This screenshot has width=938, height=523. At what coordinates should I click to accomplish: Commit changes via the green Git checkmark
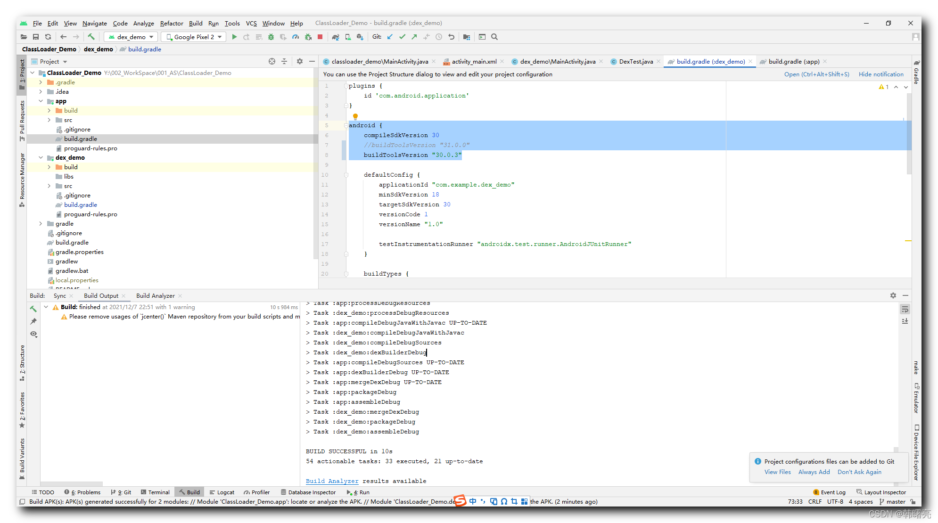coord(402,37)
